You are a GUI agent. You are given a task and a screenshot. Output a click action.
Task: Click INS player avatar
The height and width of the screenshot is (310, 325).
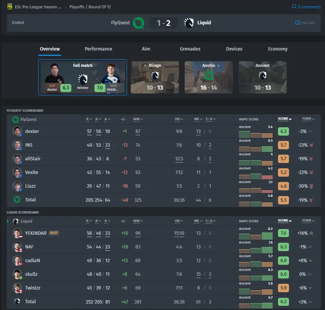(17, 145)
